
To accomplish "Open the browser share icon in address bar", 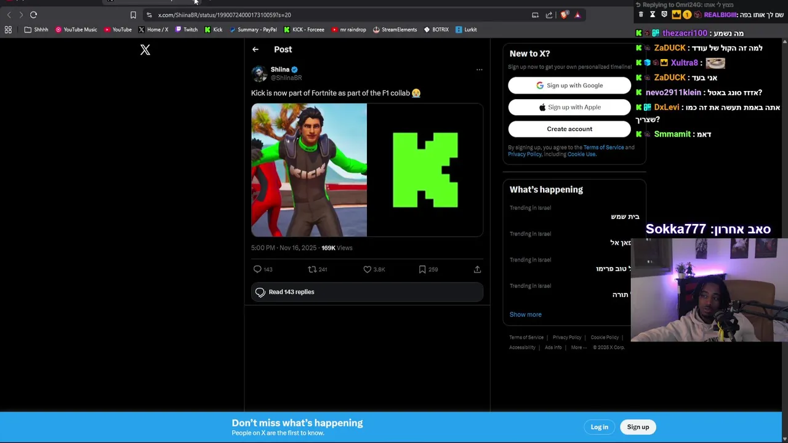I will point(549,15).
